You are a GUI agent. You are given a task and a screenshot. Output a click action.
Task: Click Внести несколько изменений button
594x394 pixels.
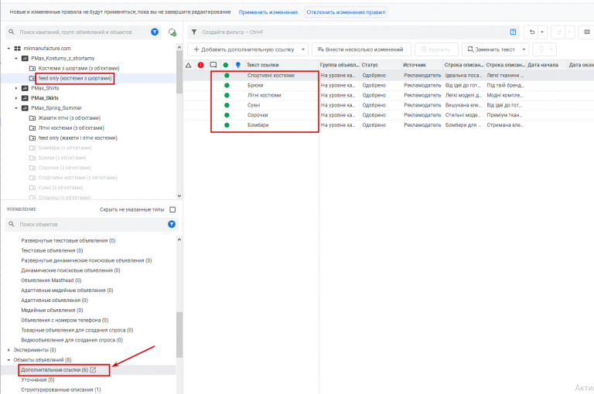click(361, 49)
